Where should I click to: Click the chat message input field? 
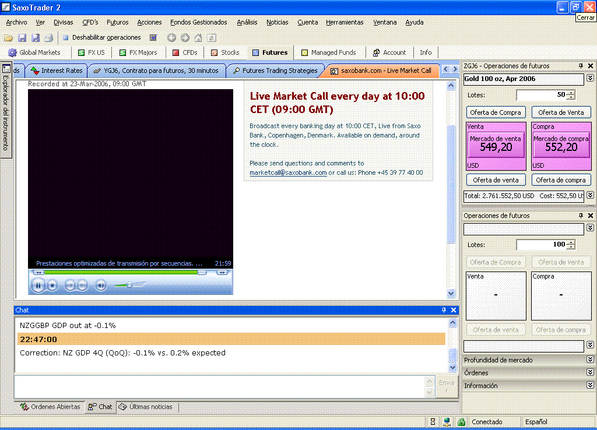click(x=220, y=387)
